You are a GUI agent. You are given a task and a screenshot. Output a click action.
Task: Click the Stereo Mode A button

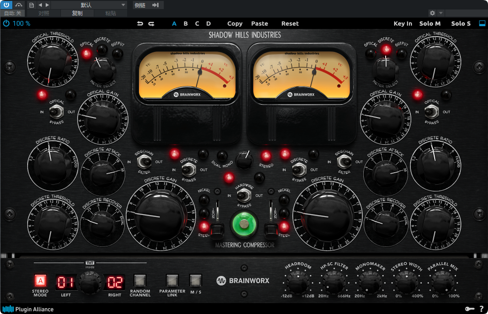[40, 281]
